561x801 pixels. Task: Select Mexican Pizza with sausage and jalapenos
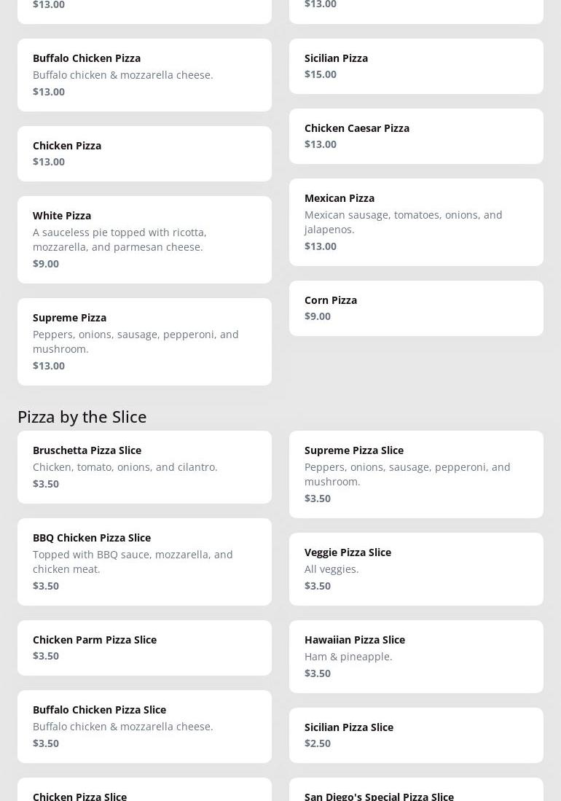416,222
